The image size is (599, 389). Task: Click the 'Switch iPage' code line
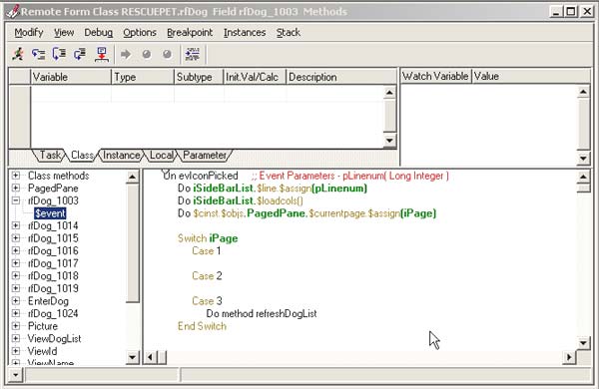pyautogui.click(x=208, y=238)
